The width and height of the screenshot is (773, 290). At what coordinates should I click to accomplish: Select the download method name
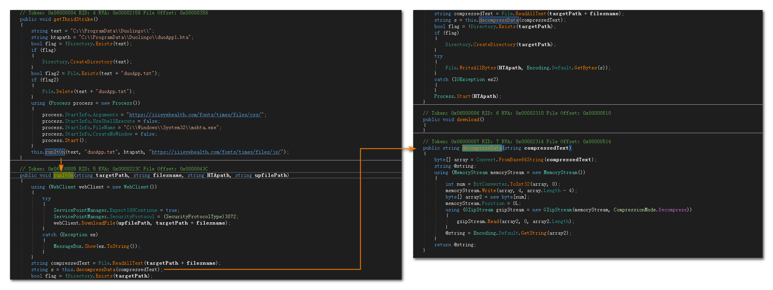click(x=468, y=120)
